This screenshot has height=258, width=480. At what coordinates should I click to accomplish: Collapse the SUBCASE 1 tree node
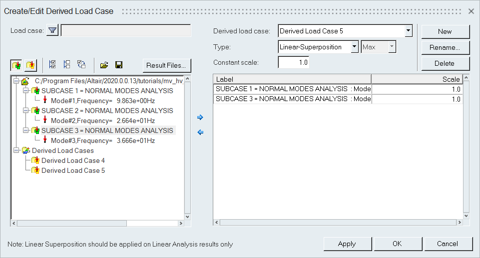[26, 91]
